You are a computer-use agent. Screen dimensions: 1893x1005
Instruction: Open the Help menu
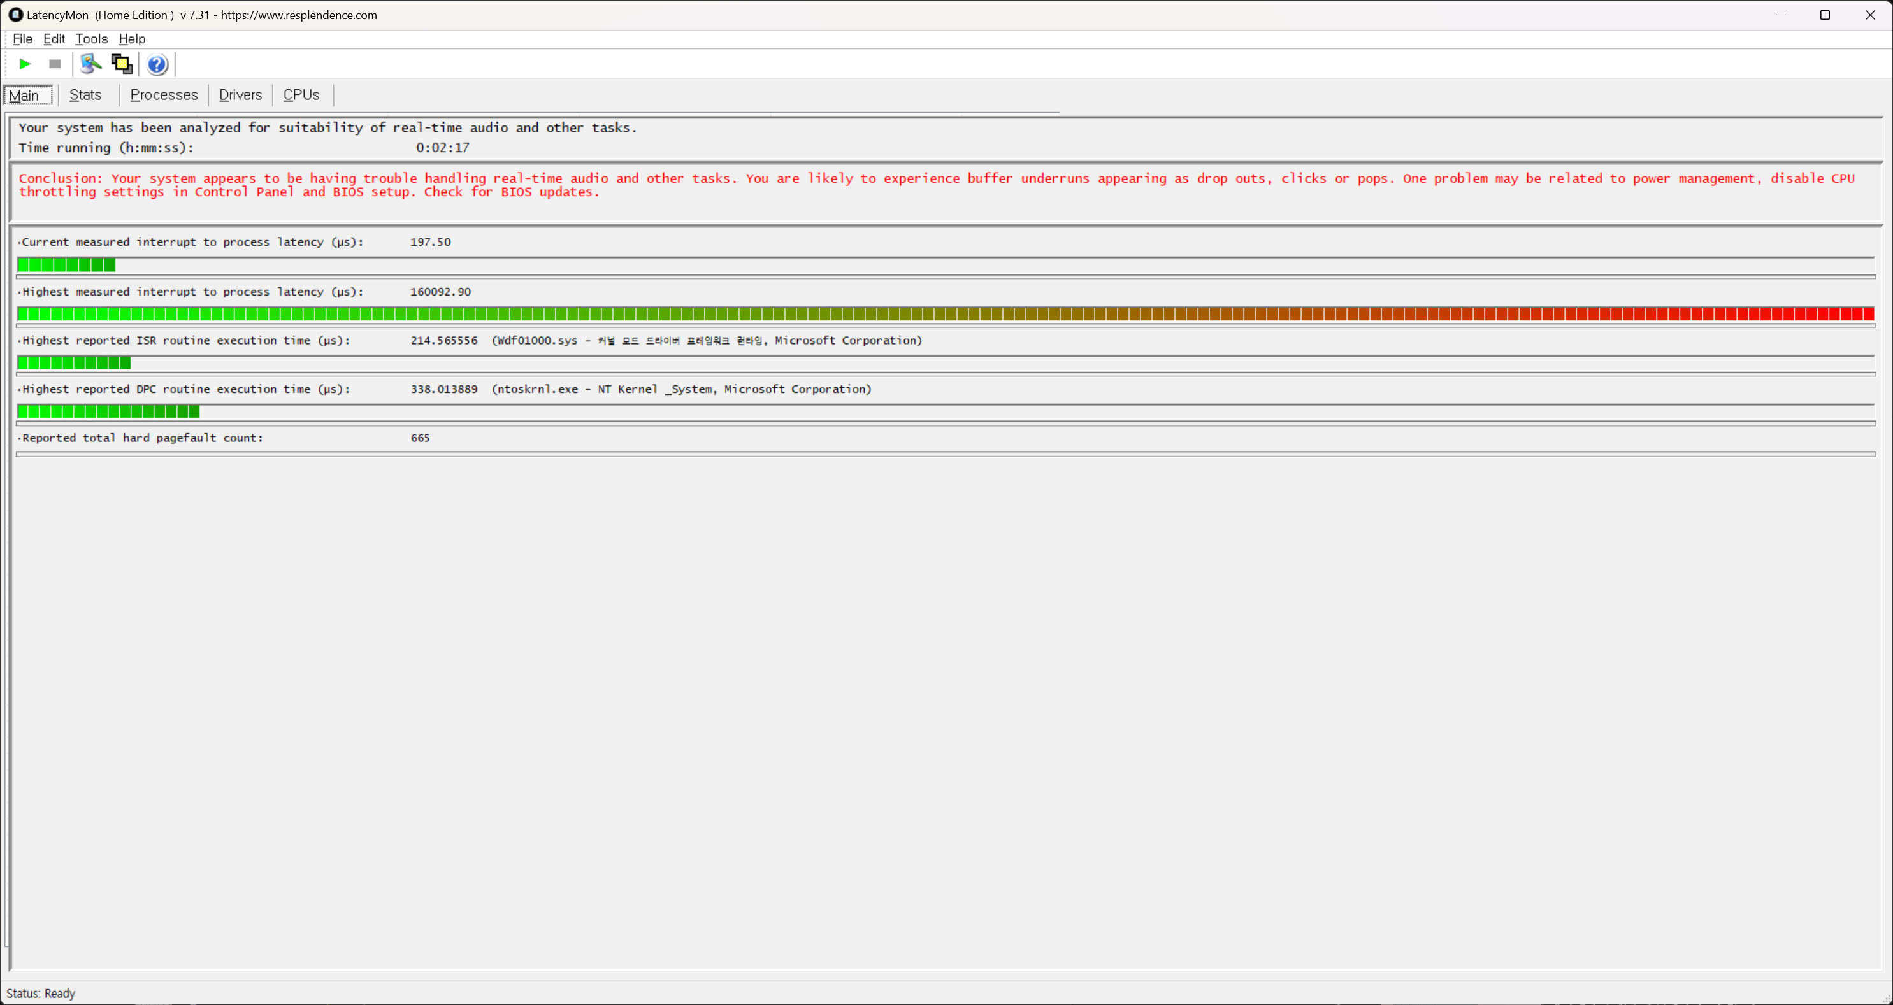(x=133, y=39)
